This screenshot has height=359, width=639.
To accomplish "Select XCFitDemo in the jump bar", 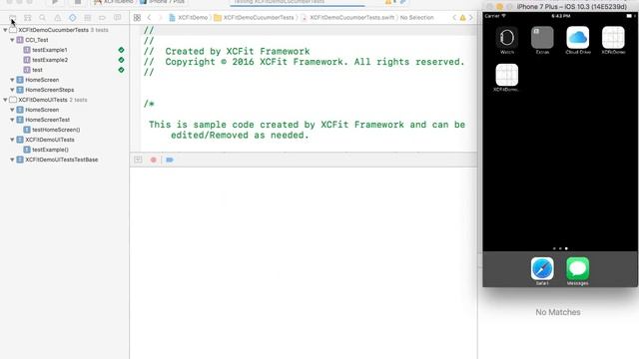I will pos(189,18).
